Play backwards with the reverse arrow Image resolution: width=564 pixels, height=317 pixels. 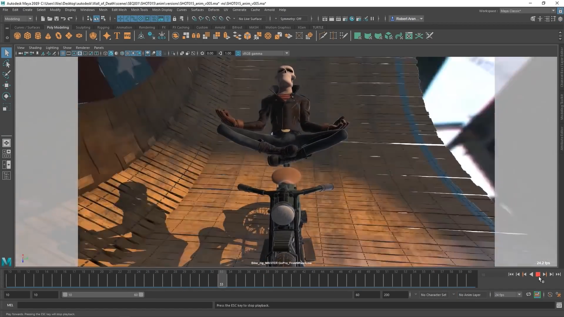click(531, 274)
